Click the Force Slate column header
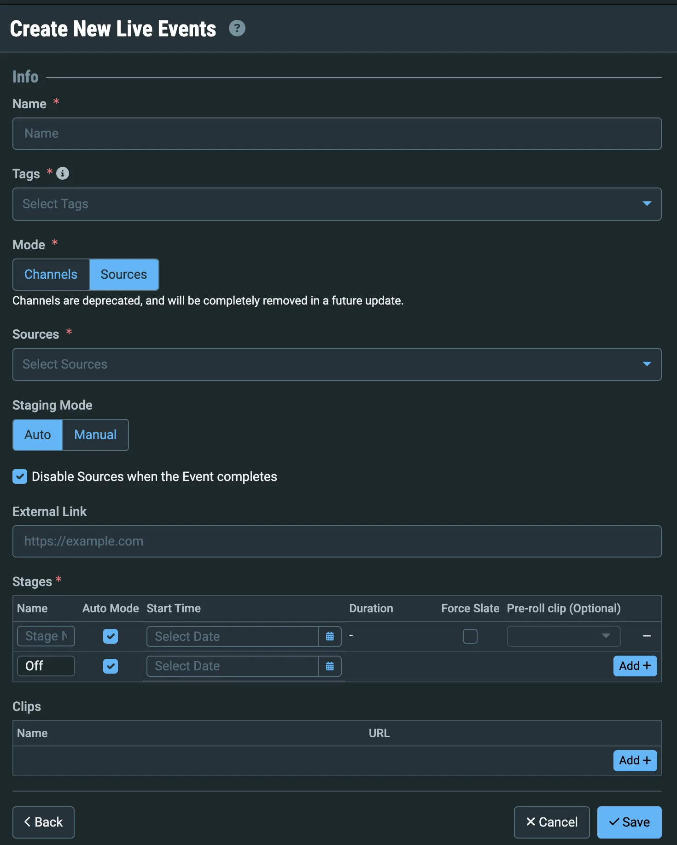Viewport: 677px width, 845px height. click(470, 609)
